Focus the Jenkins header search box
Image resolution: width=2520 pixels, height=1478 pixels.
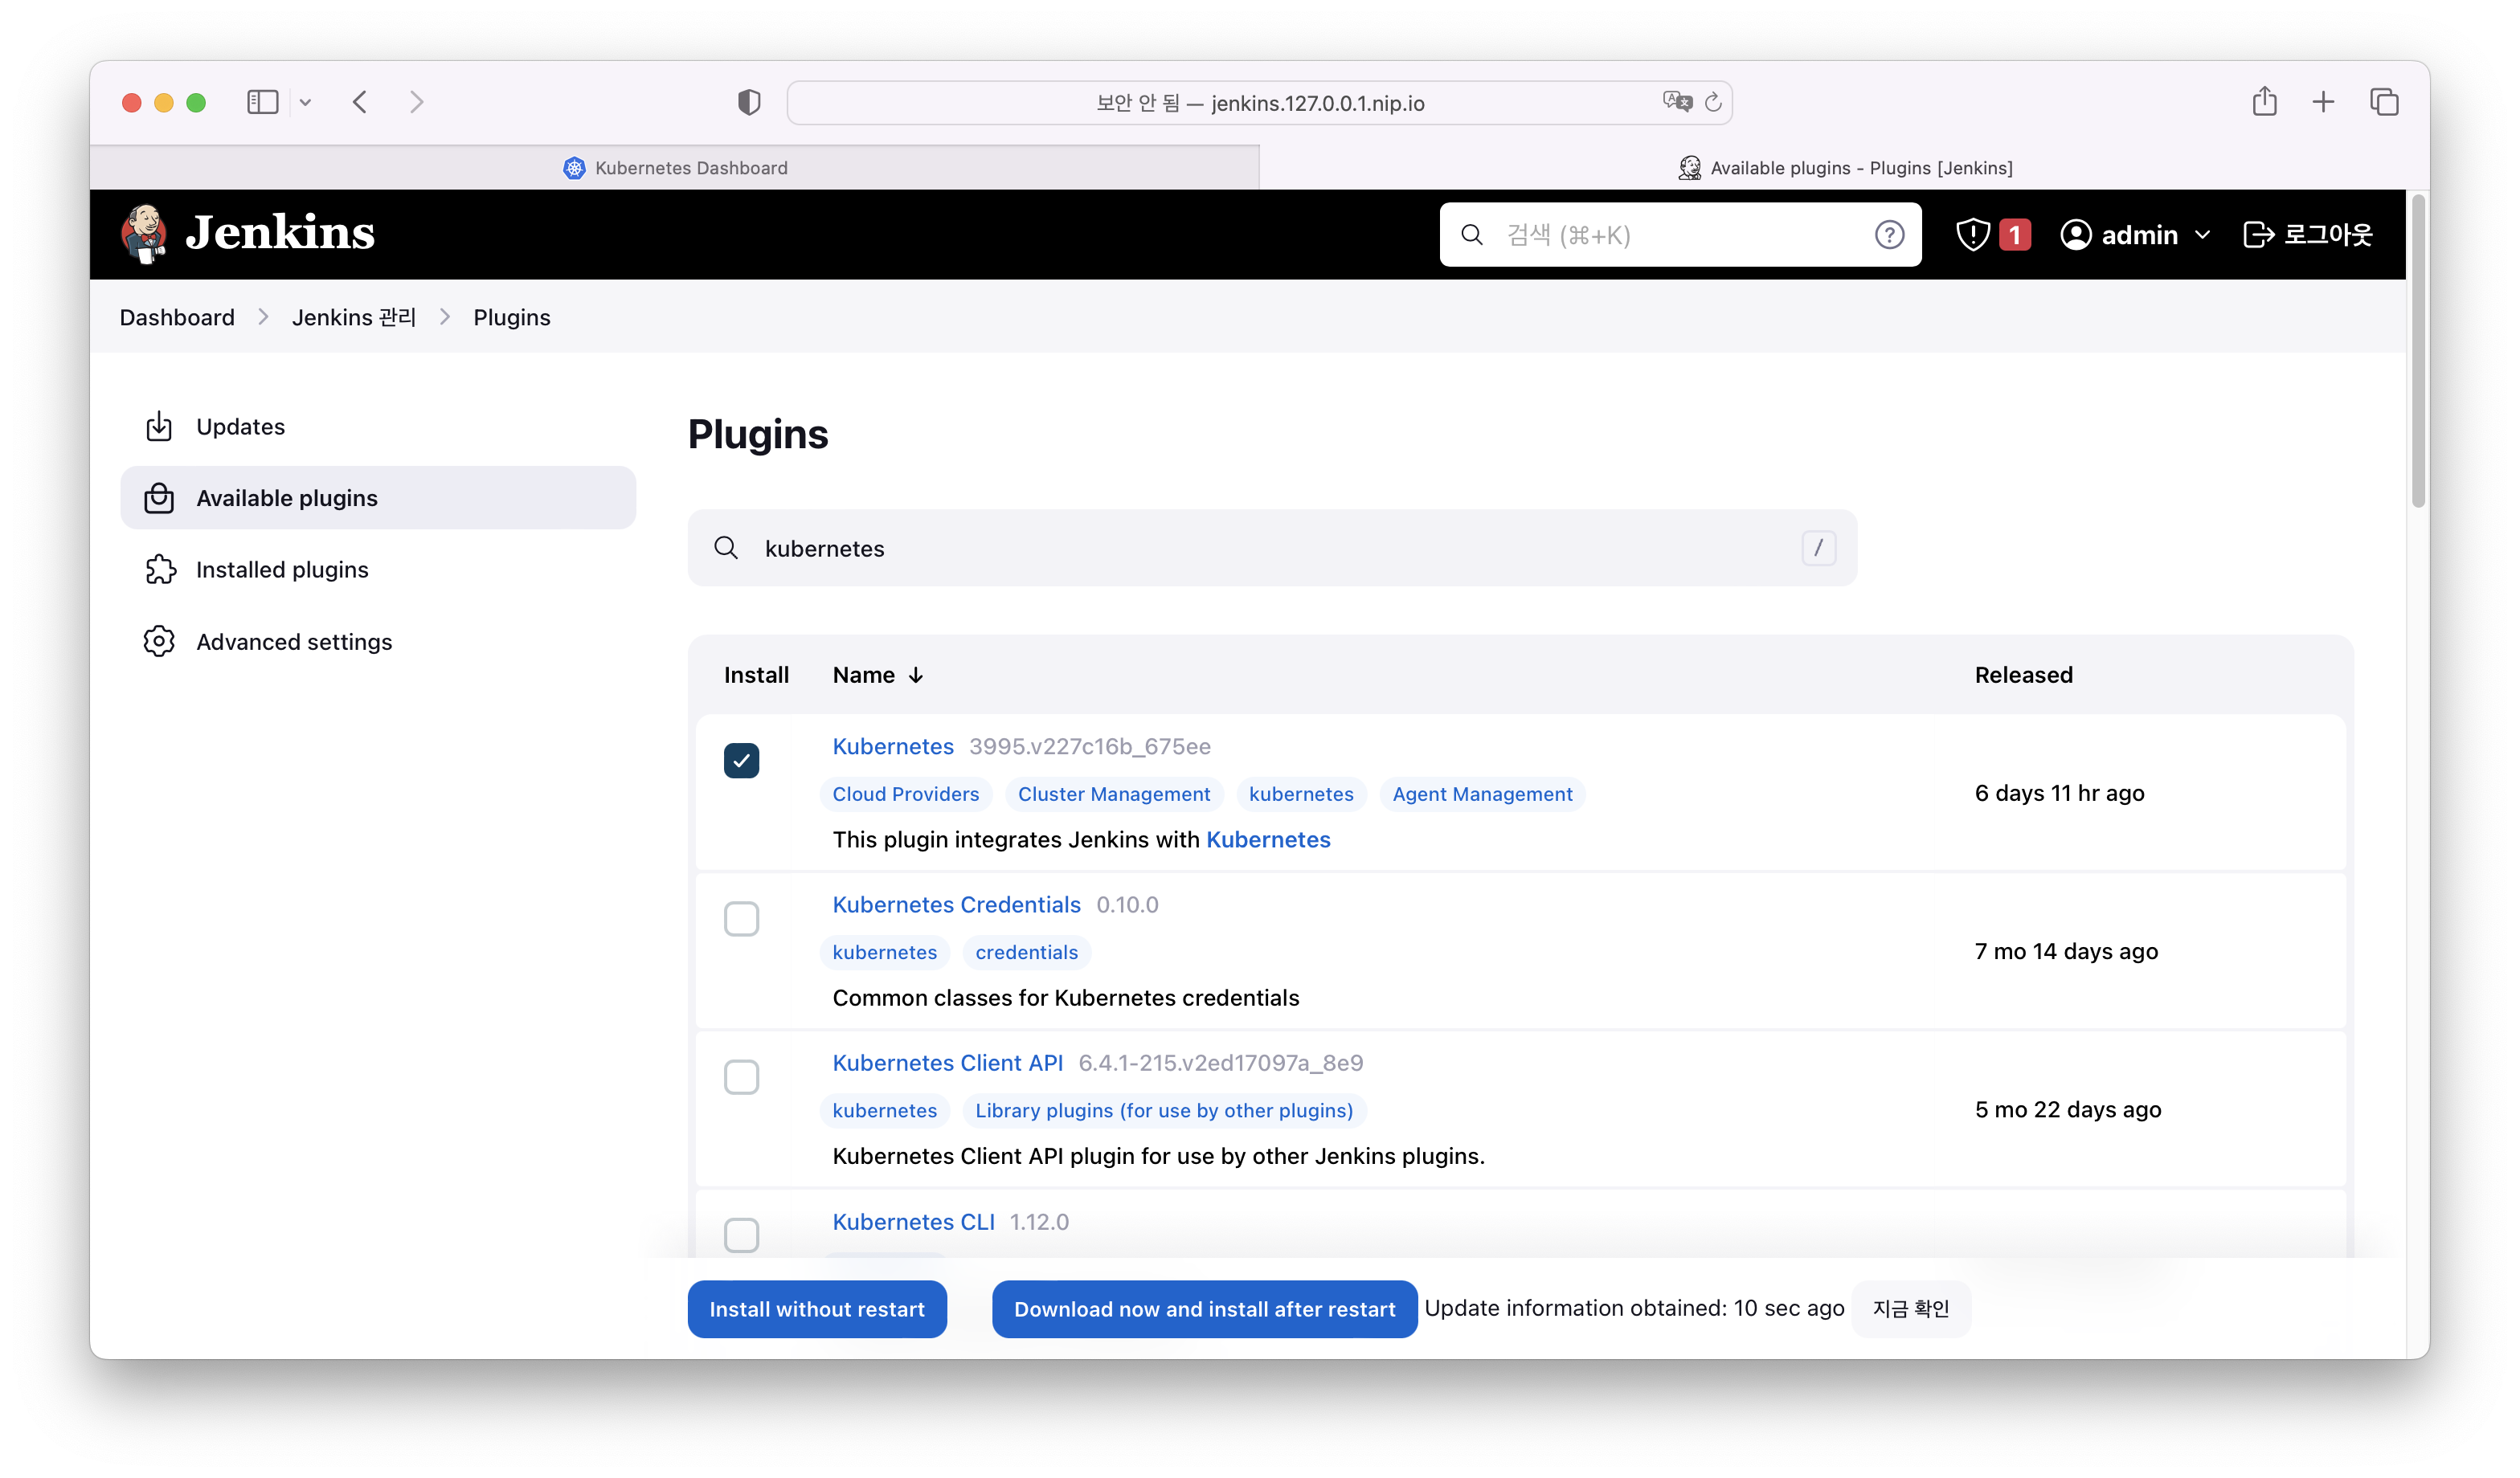(1680, 235)
